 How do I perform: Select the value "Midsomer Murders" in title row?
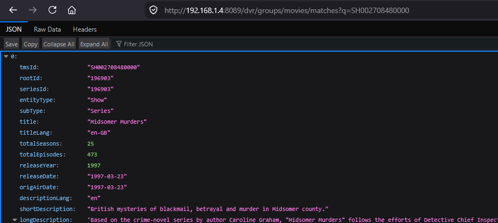tap(117, 122)
